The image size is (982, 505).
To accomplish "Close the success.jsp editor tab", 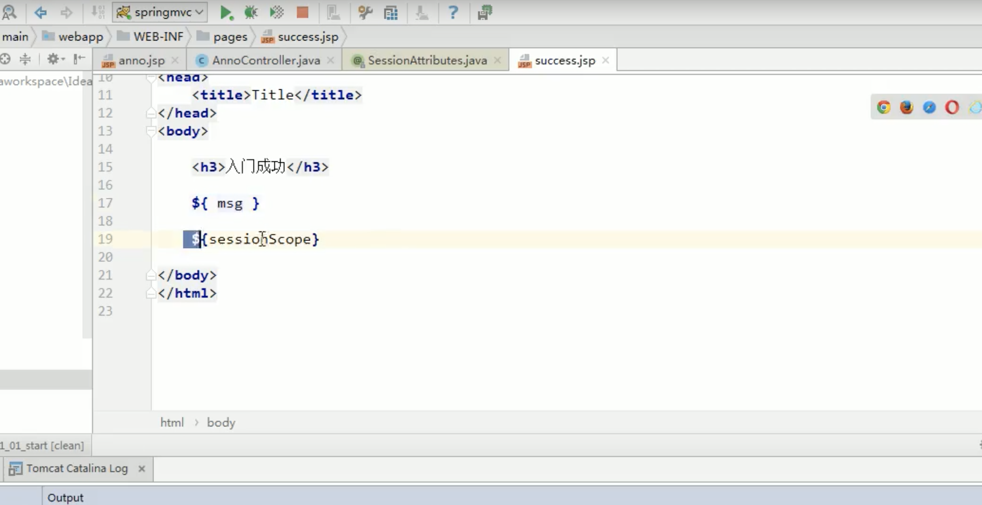I will point(605,60).
